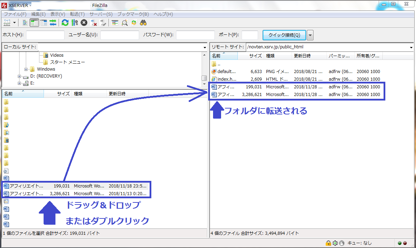
Task: Click the disconnect from server icon
Action: (x=94, y=23)
